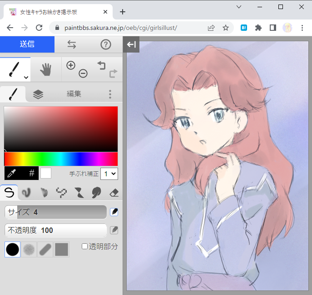Select the smudge brush type
The image size is (312, 295).
click(96, 193)
